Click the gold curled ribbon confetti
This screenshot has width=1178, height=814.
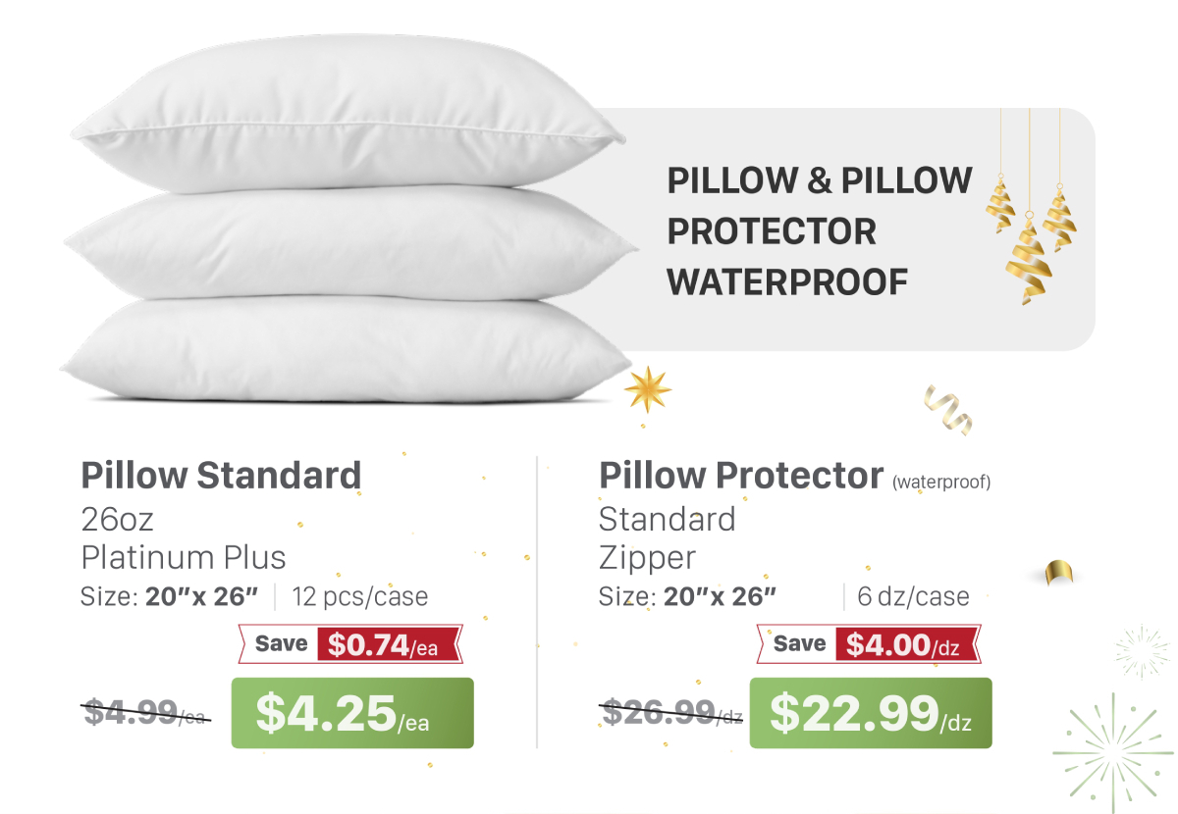pos(948,410)
